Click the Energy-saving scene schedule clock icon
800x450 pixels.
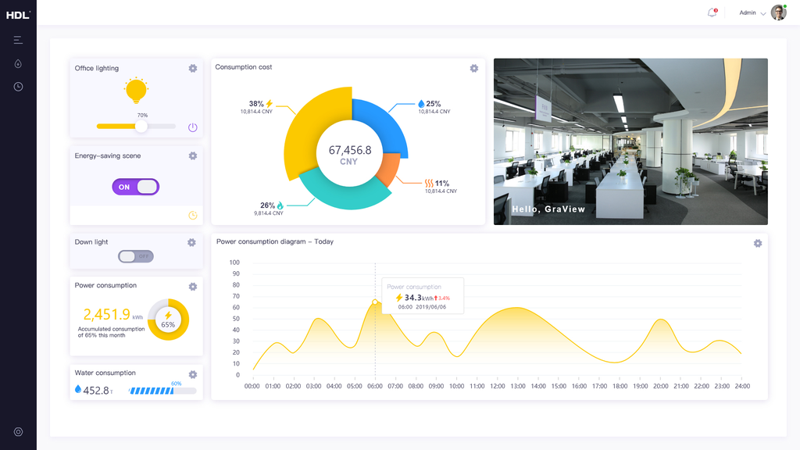point(193,216)
